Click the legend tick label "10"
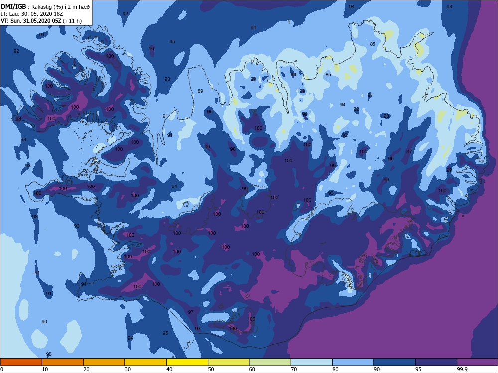This screenshot has height=373, width=498. tap(45, 369)
